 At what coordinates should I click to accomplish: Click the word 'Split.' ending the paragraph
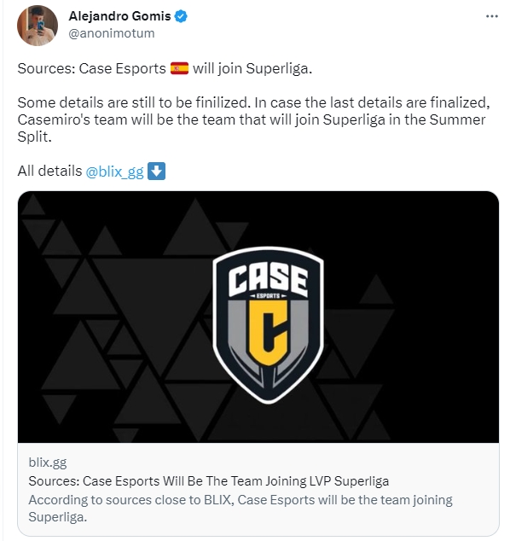(34, 137)
